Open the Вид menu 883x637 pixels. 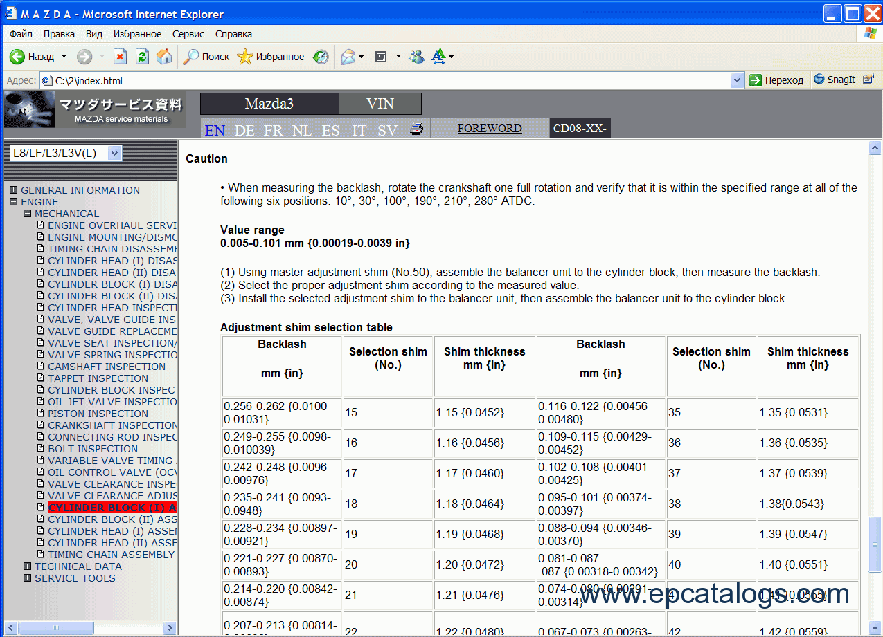94,34
